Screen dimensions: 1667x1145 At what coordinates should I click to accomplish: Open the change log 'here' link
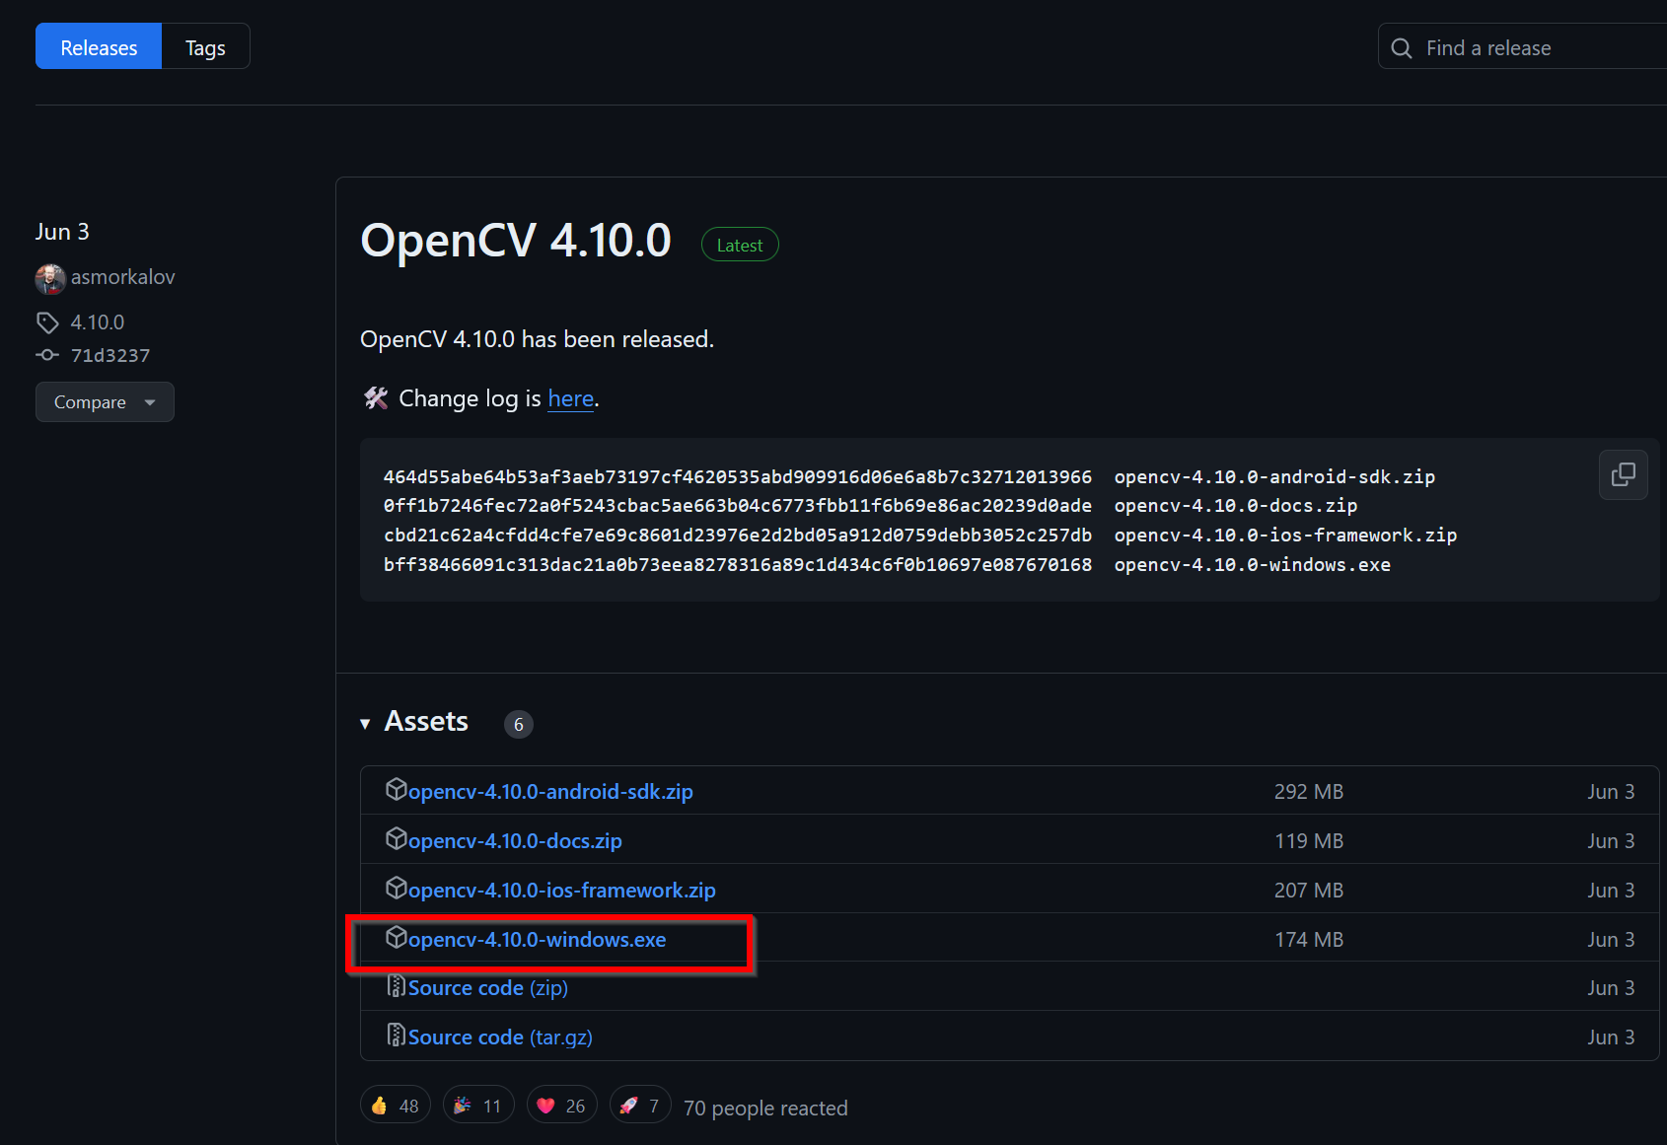571,398
